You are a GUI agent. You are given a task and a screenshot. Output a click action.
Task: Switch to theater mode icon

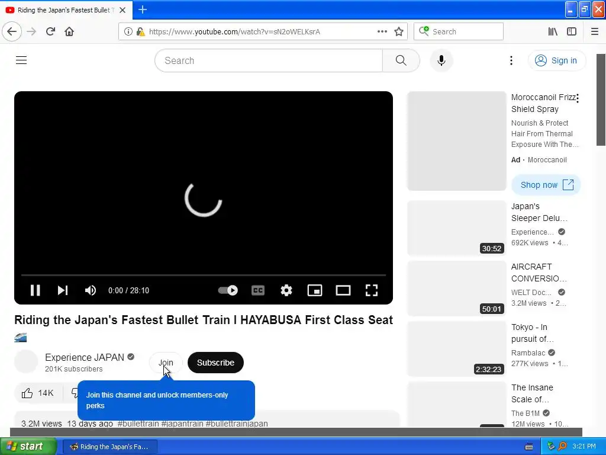coord(343,290)
